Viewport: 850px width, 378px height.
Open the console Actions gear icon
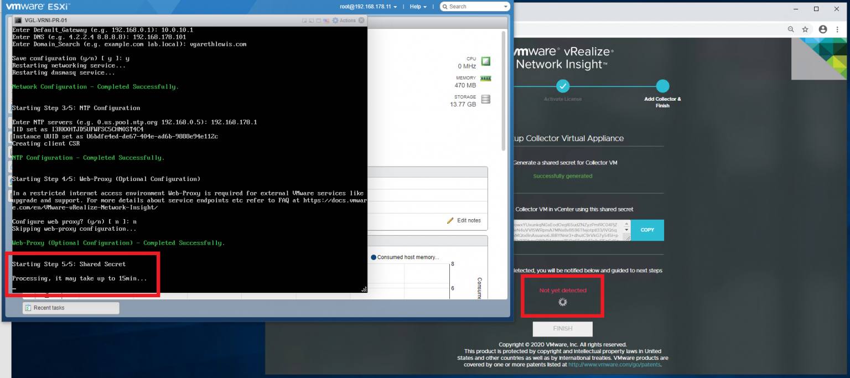pos(335,20)
